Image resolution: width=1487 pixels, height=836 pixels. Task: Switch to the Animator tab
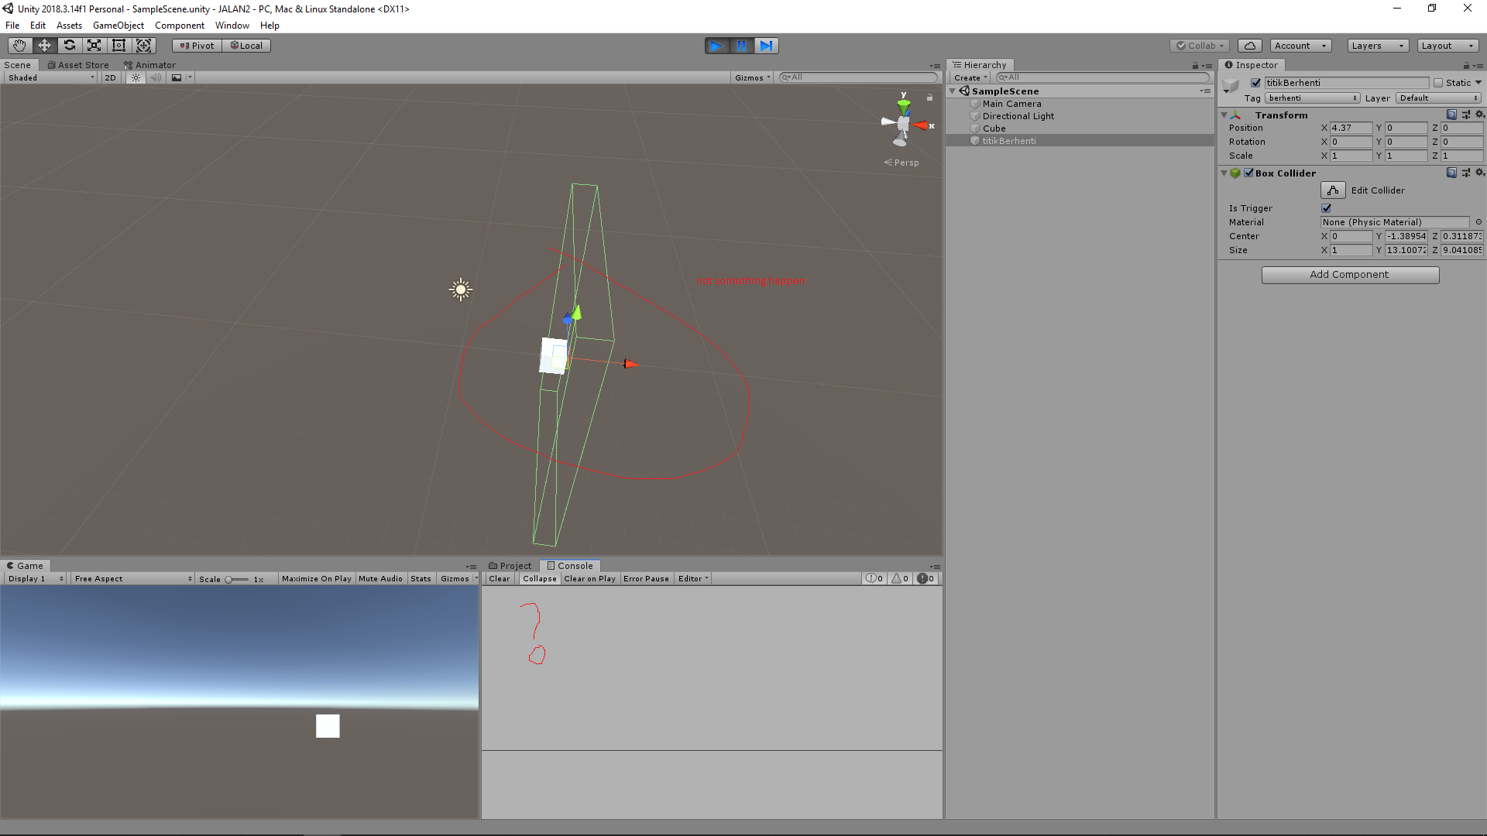(x=149, y=65)
